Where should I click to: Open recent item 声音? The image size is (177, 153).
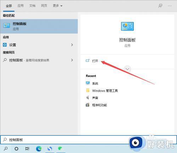(x=95, y=98)
